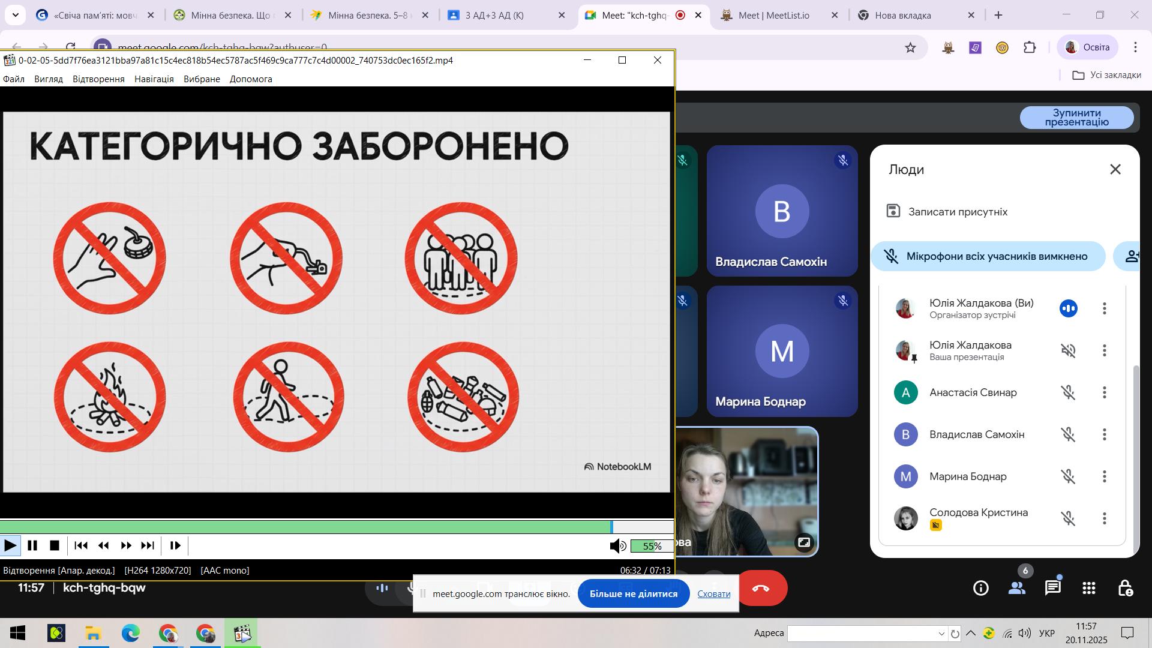
Task: Click Зупинити презентацію button
Action: tap(1076, 118)
